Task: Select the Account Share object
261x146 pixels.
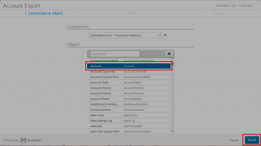Action: [129, 99]
